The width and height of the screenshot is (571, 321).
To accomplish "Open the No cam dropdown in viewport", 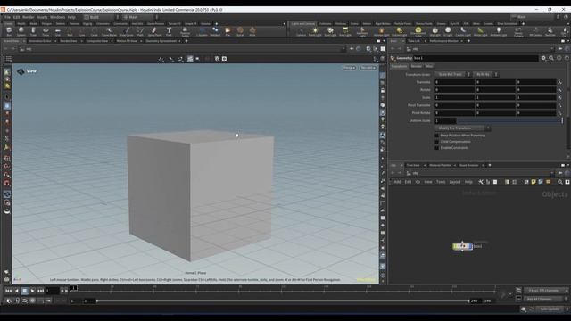I will point(368,68).
